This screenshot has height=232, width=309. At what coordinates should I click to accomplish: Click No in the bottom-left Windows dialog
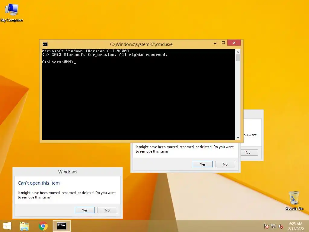[x=107, y=210]
